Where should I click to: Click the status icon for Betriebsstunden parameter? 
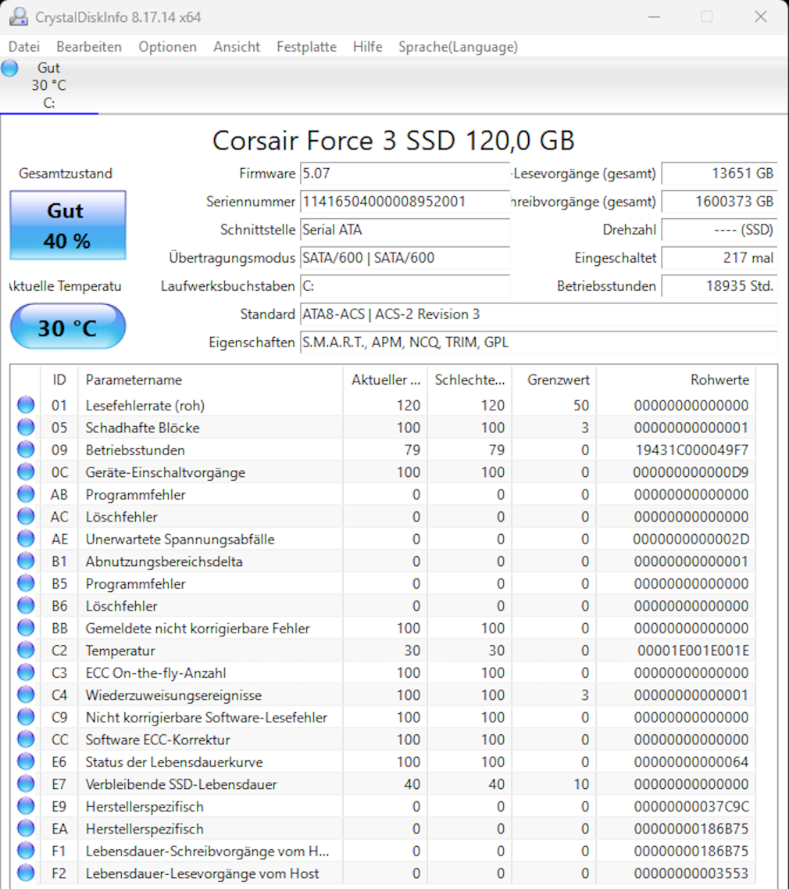25,449
